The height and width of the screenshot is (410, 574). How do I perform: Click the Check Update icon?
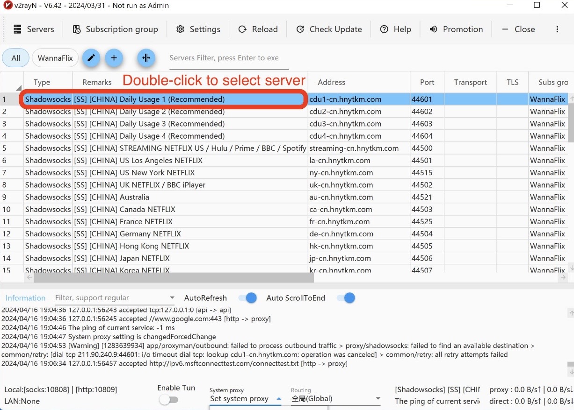300,29
